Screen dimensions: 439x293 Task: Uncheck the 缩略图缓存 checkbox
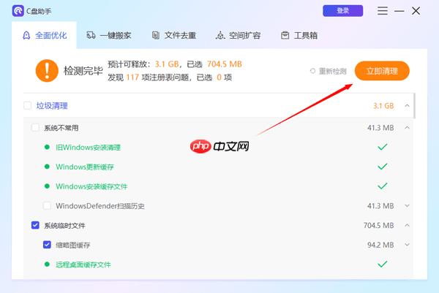[x=47, y=245]
